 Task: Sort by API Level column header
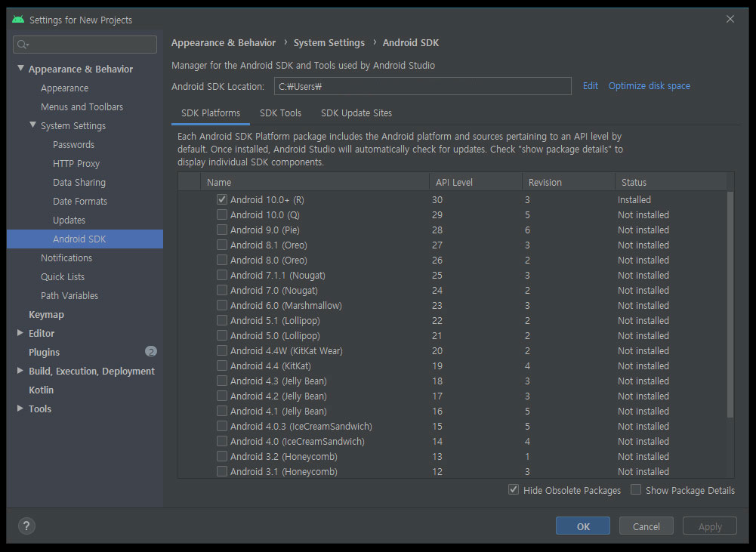coord(475,182)
